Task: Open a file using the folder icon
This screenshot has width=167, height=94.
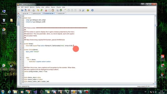Action: coord(22,10)
